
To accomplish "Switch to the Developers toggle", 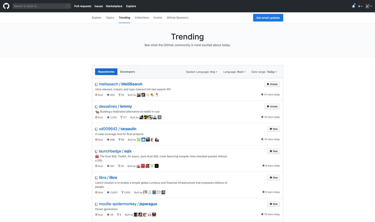I will pyautogui.click(x=127, y=72).
